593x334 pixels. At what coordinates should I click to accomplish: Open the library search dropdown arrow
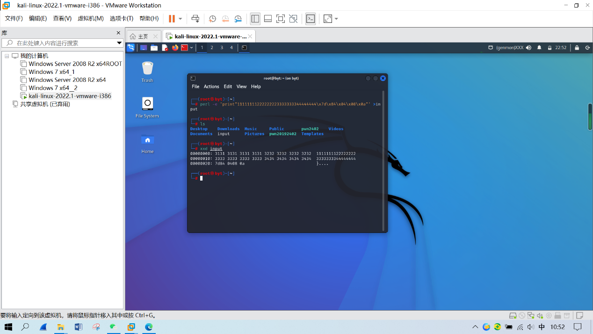[119, 43]
